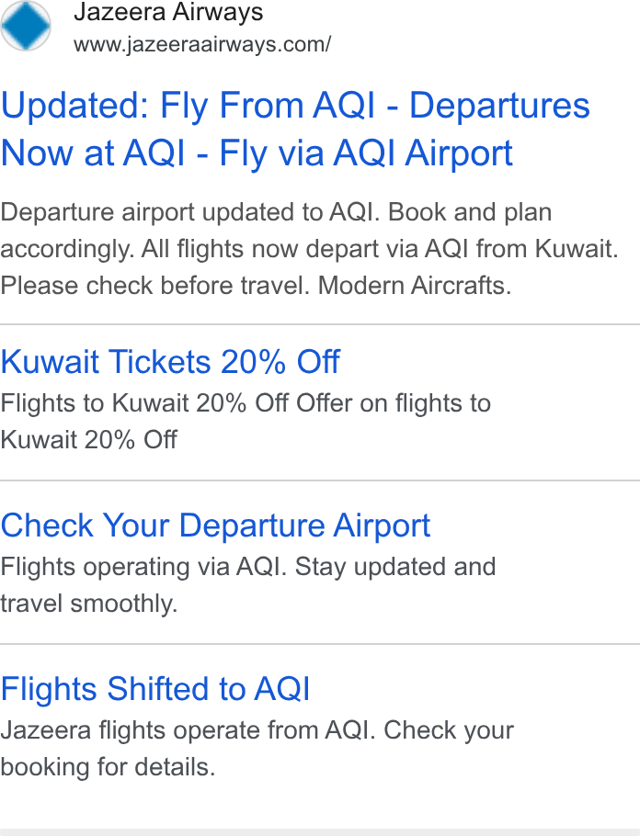This screenshot has width=640, height=836.
Task: Click the 'Please check before travel' sentence
Action: 155,286
